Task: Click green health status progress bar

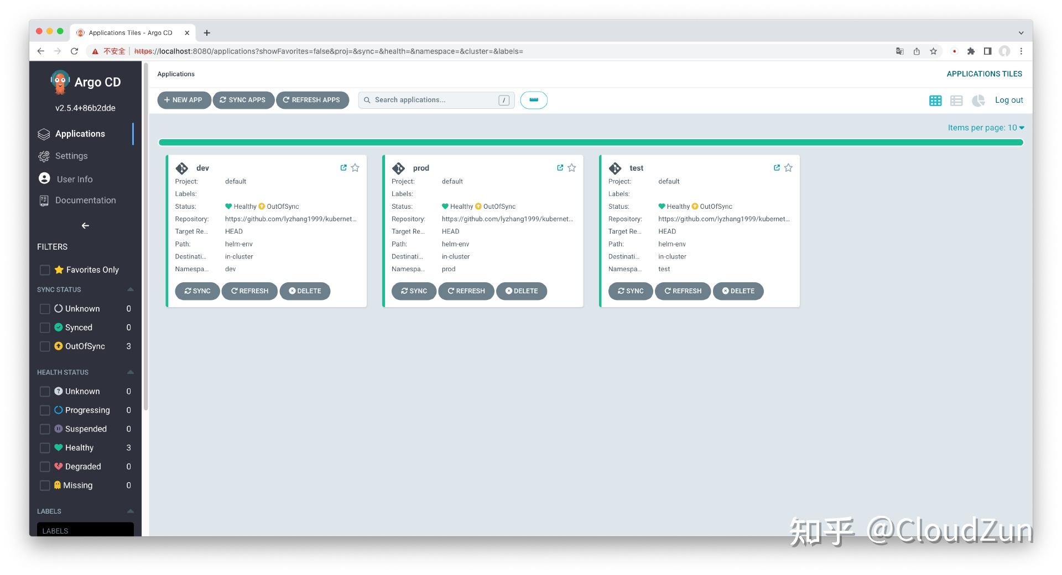Action: point(591,143)
